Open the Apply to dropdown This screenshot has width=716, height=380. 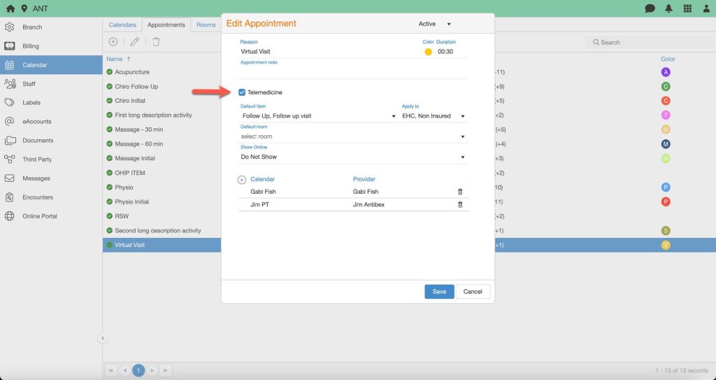pyautogui.click(x=433, y=116)
